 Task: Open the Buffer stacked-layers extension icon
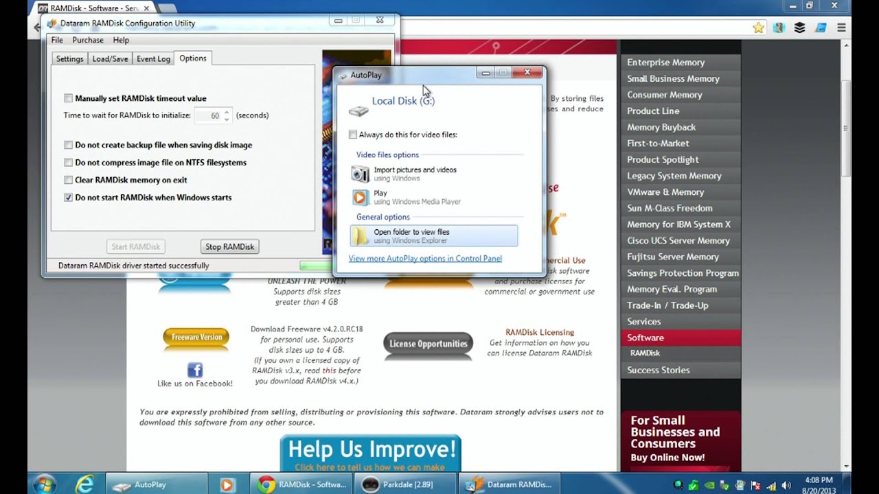pyautogui.click(x=799, y=27)
